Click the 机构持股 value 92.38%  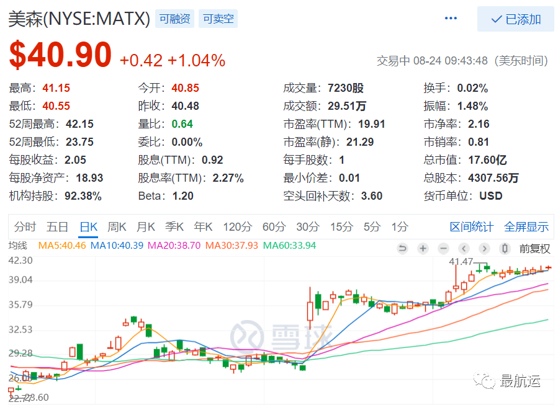83,196
